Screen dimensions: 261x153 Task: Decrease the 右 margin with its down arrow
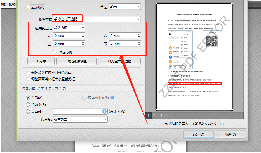pos(139,37)
